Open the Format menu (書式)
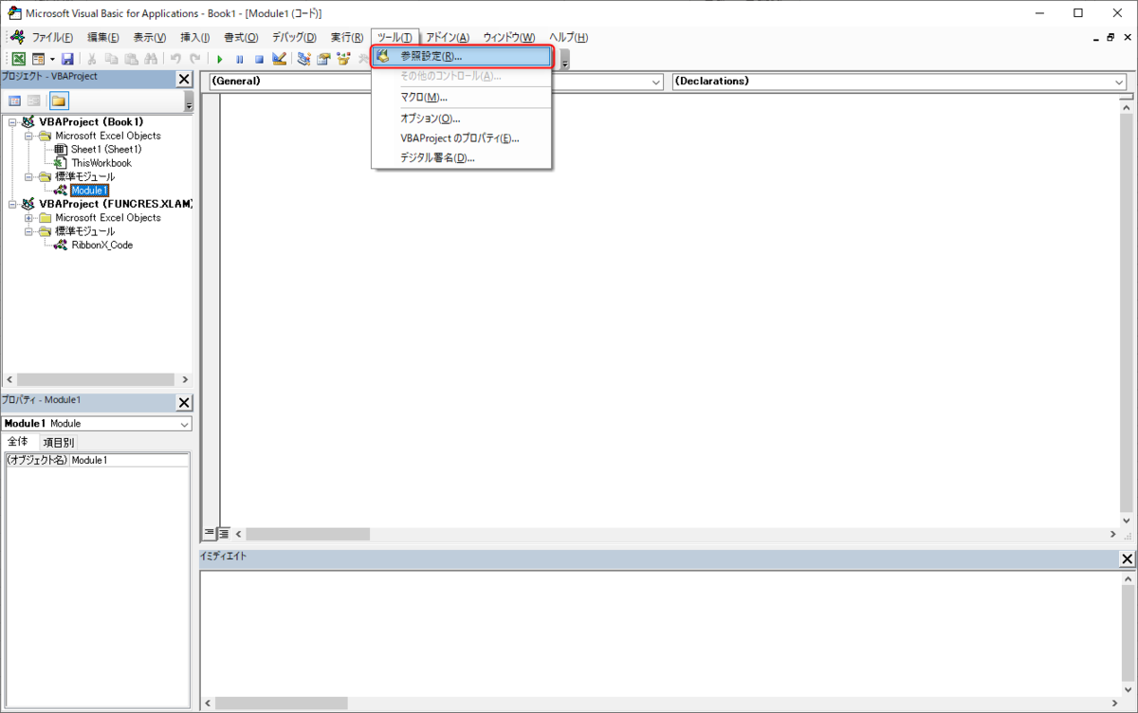This screenshot has width=1138, height=713. point(241,37)
